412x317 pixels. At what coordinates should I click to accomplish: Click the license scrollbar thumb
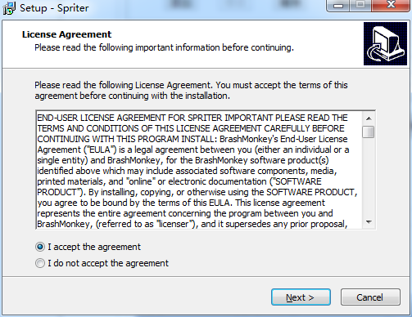coord(369,132)
